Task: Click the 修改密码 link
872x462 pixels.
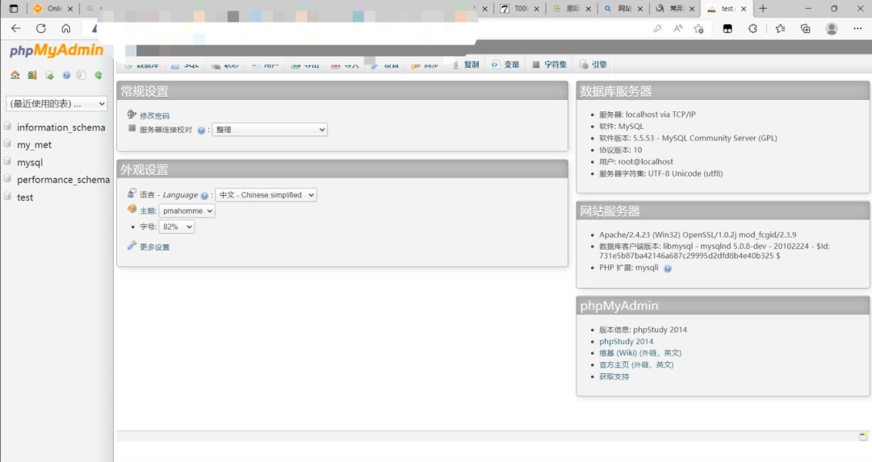Action: click(x=154, y=116)
